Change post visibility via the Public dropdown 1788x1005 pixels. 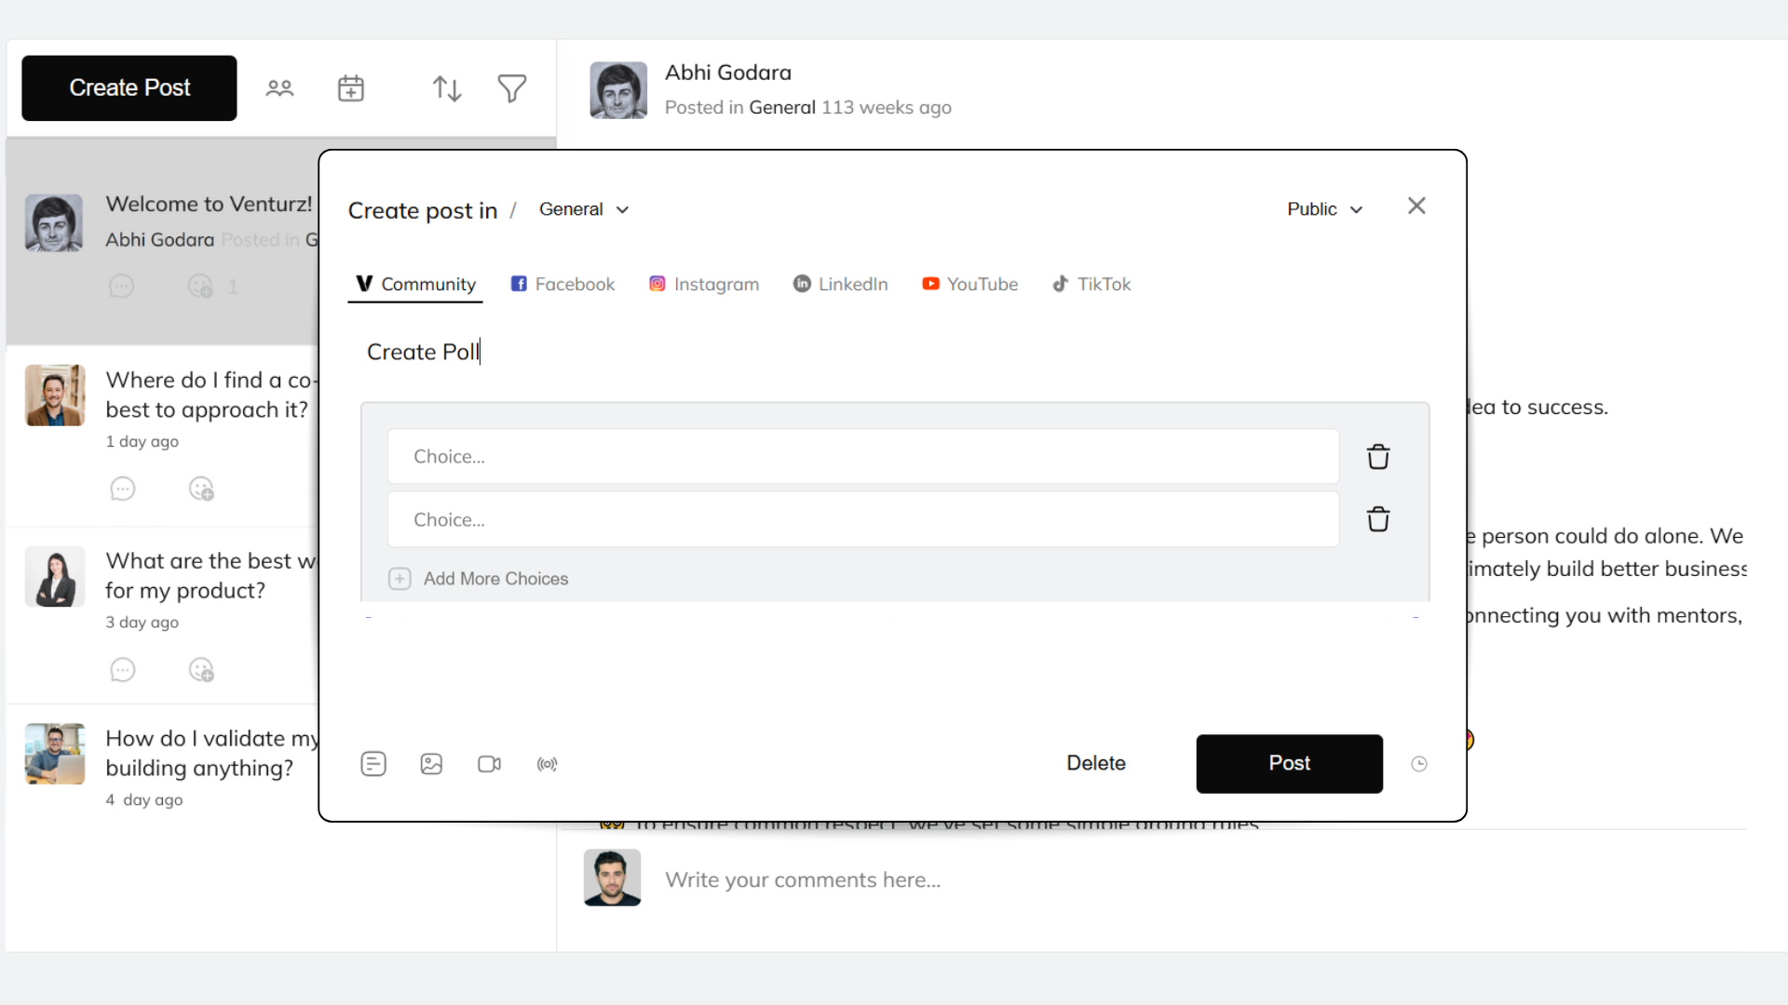[x=1324, y=208]
